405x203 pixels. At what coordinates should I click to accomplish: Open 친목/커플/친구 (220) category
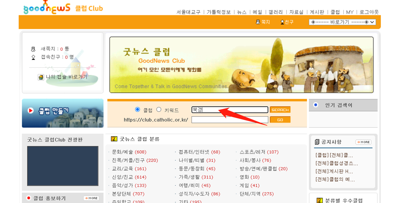134,160
